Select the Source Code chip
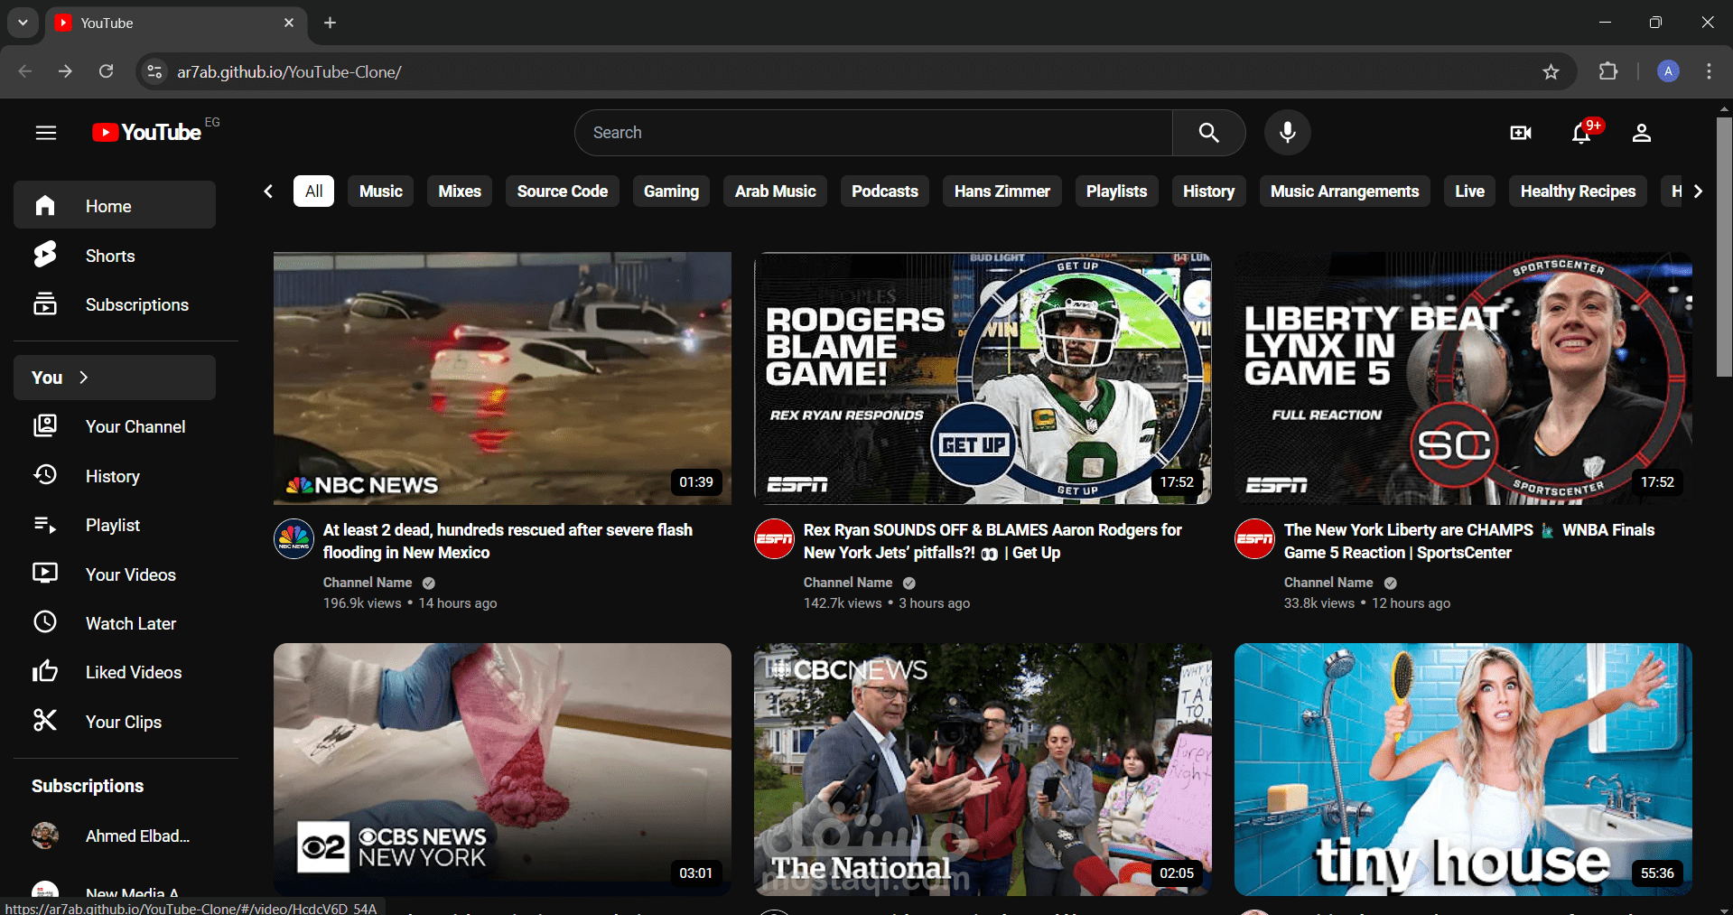 [x=562, y=191]
